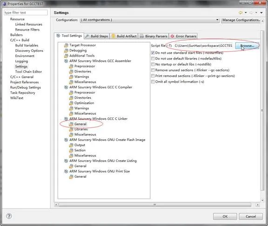268x226 pixels.
Task: Check Remove unused sections option
Action: (153, 70)
